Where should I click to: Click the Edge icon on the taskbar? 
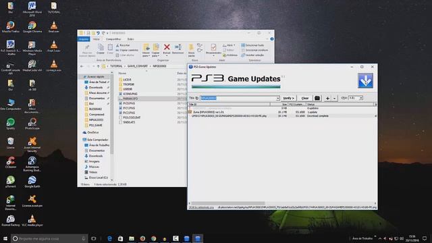click(x=109, y=238)
